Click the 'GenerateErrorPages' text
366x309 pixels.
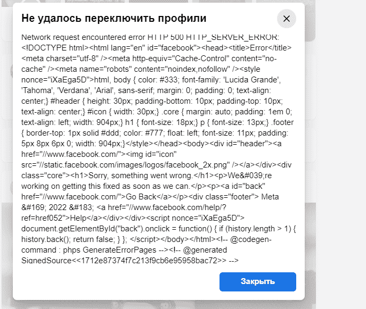click(x=110, y=250)
